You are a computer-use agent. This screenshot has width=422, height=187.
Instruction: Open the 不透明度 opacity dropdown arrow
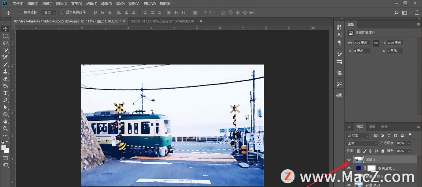[409, 143]
